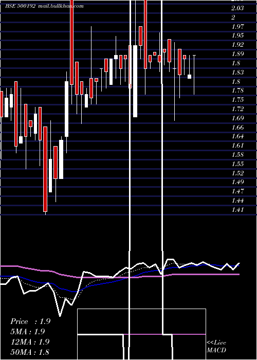Screen dimensions: 257x360
Task: Click the '<<Live MACD' label
Action: point(216,347)
